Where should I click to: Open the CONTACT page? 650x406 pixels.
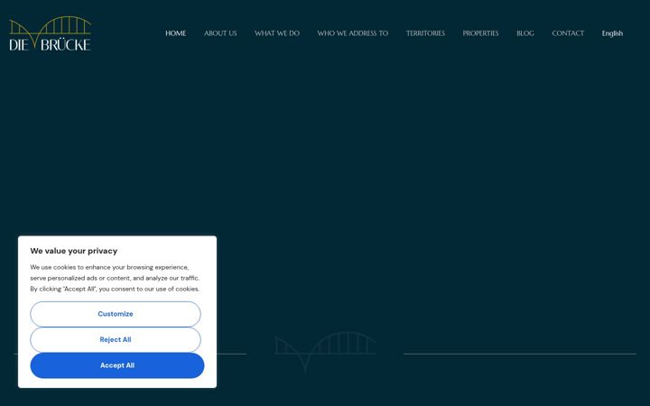pos(568,33)
